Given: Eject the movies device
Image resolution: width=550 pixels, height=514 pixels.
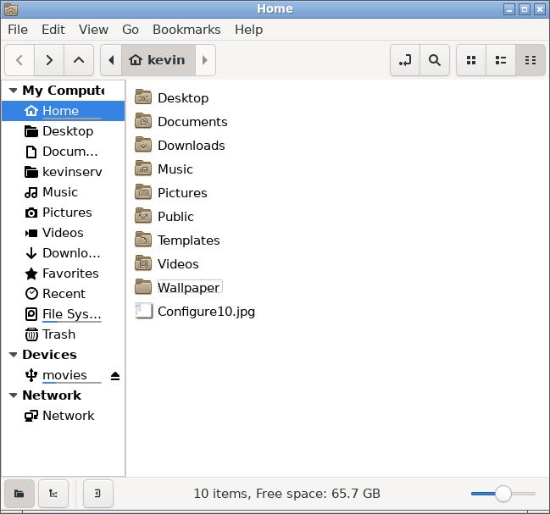Looking at the screenshot, I should [x=115, y=375].
